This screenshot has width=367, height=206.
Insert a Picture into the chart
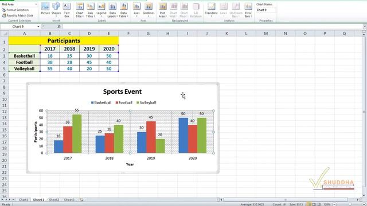[45, 9]
